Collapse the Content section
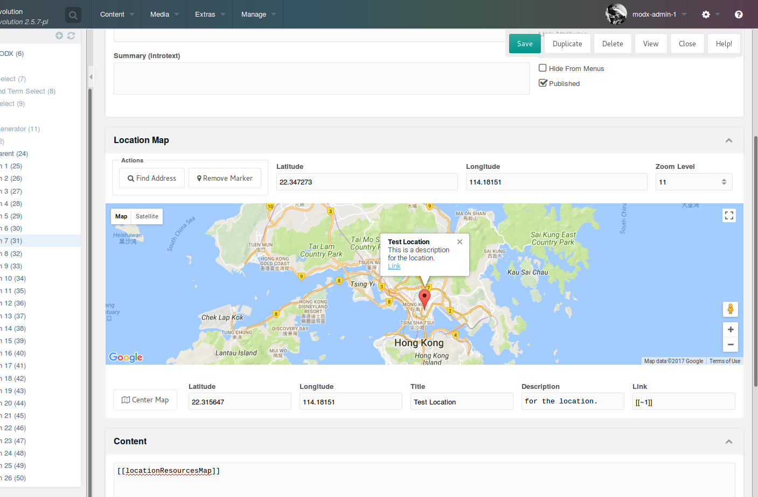 click(x=729, y=442)
